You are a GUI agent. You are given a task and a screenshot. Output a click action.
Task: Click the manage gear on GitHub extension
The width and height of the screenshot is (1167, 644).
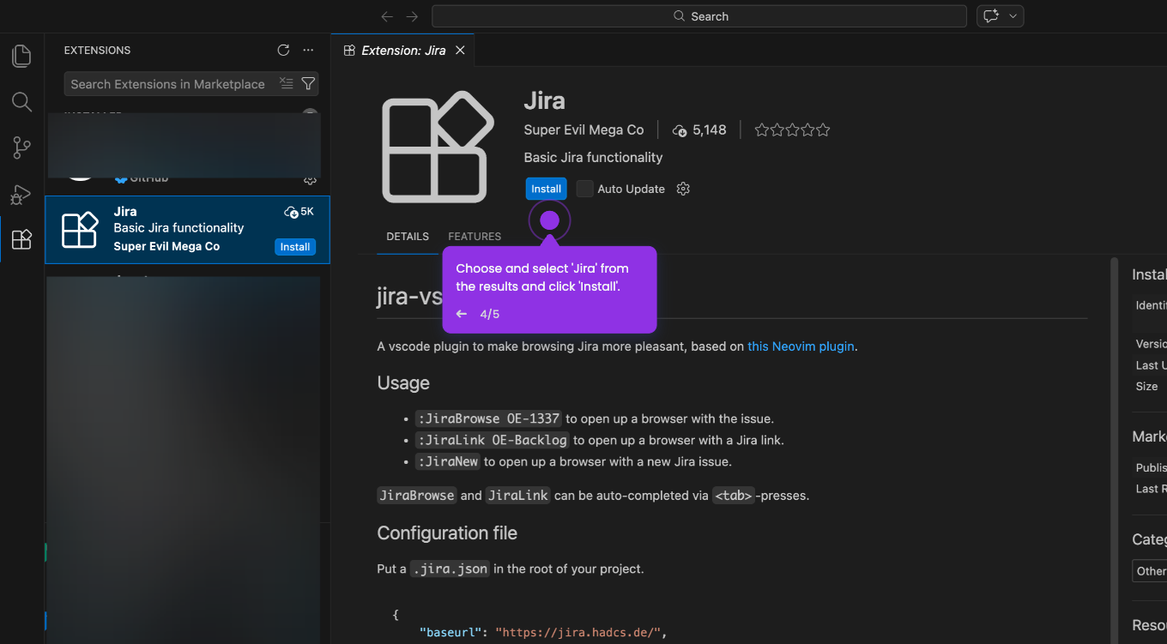310,180
